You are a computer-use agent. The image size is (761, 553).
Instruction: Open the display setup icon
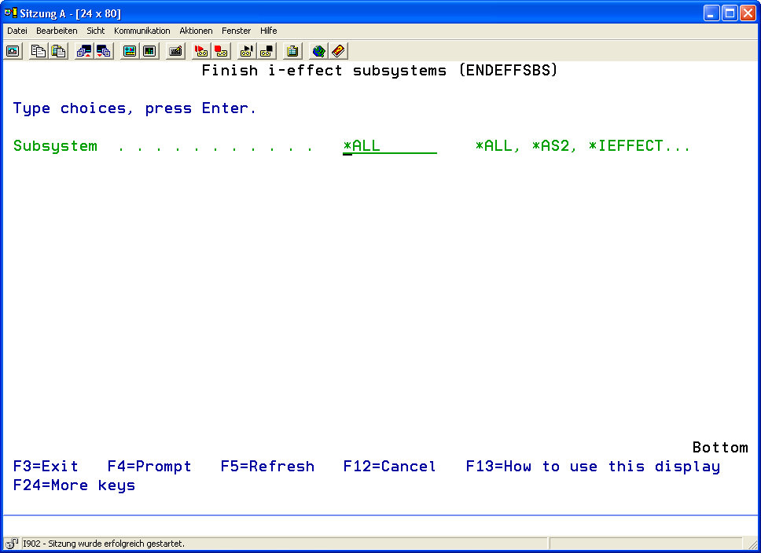pos(130,51)
